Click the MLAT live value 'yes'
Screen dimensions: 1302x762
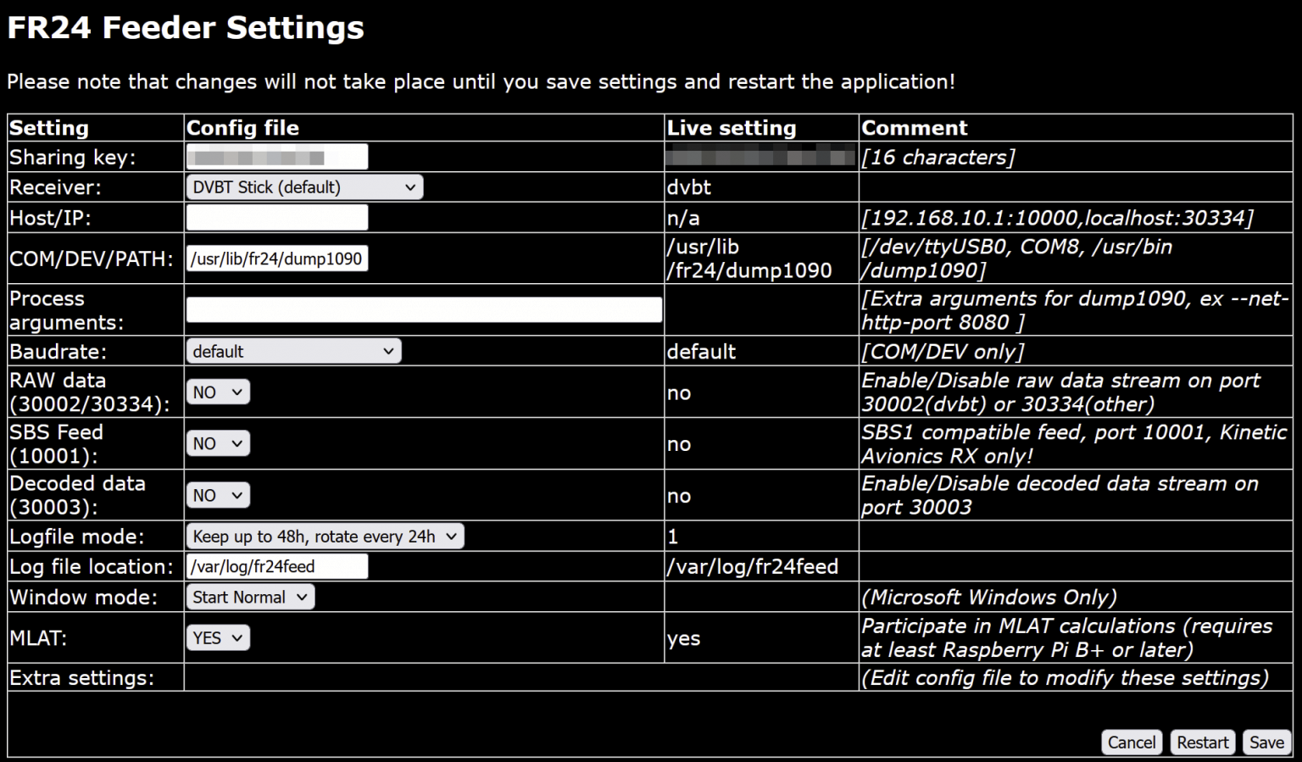(683, 638)
